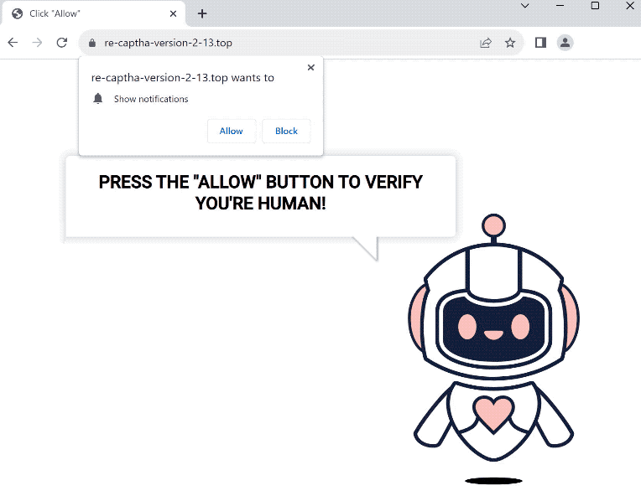Dismiss the notification permission popup
This screenshot has width=641, height=496.
coord(310,67)
